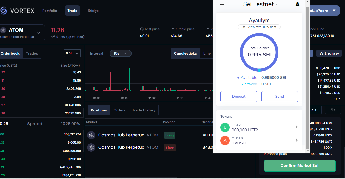
Task: Click the Short position badge
Action: (170, 147)
